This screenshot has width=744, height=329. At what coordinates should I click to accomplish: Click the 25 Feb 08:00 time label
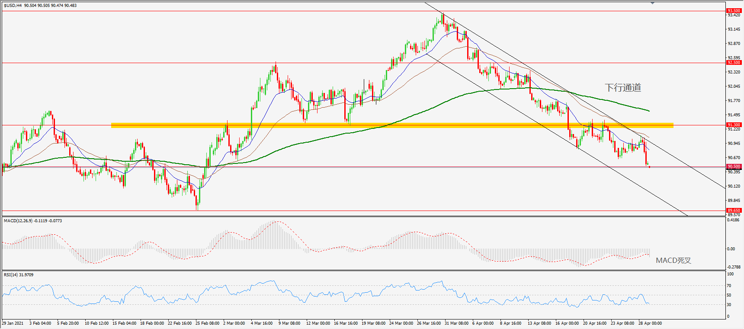tap(207, 323)
